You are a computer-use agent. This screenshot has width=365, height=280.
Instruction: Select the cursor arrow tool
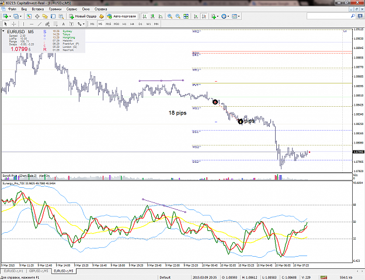click(6, 24)
